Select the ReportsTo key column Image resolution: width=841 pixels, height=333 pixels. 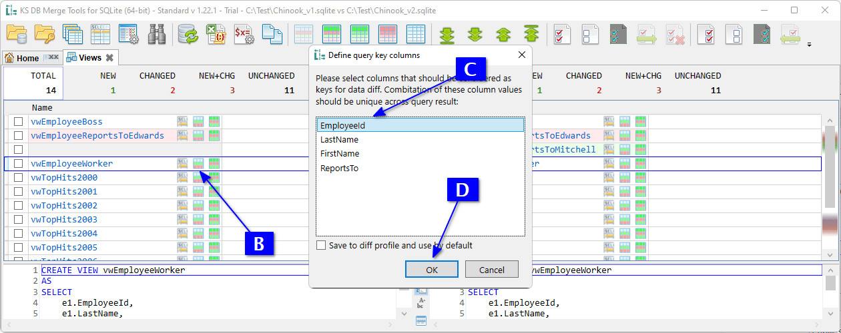click(420, 168)
